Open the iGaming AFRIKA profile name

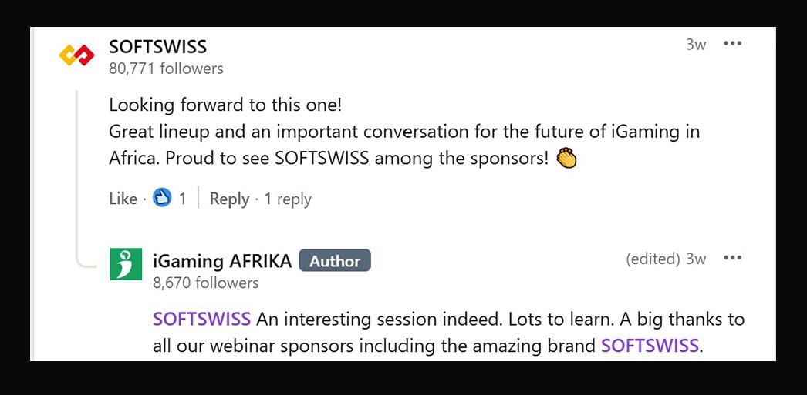pyautogui.click(x=222, y=261)
